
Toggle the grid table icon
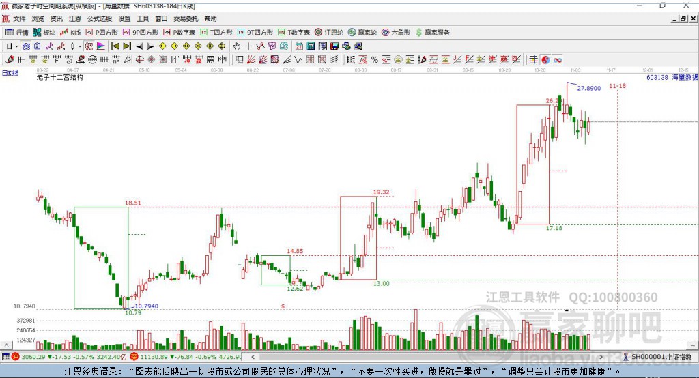click(533, 60)
